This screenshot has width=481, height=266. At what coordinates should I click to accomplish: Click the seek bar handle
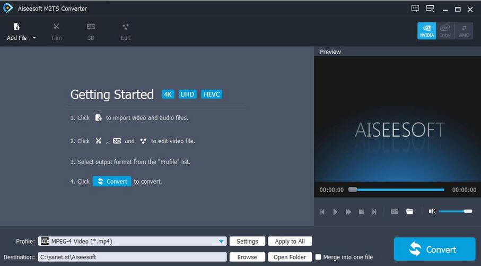(x=353, y=190)
